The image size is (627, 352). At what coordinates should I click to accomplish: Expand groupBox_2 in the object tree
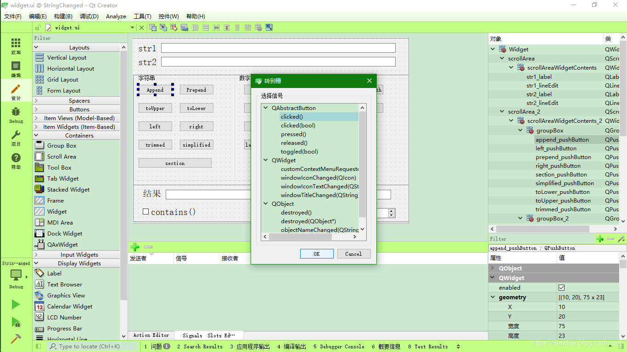[x=521, y=219]
